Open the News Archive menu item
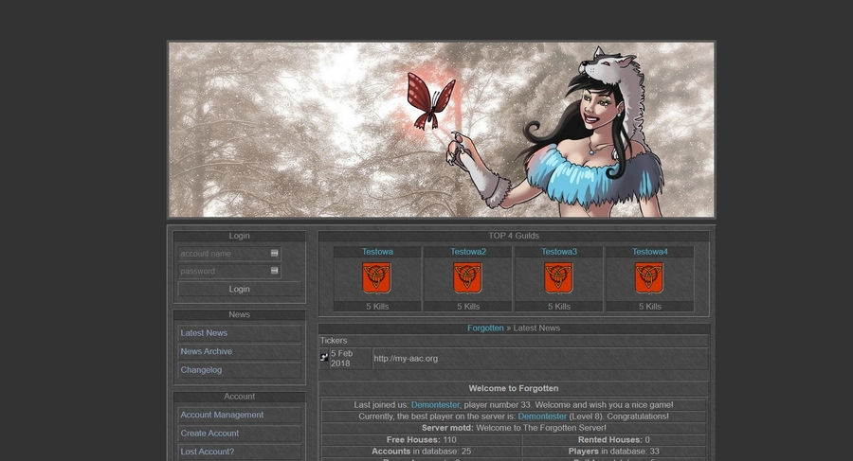This screenshot has width=853, height=461. 206,351
